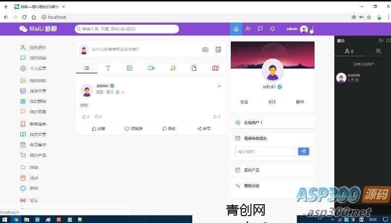Click 分享 share button on admin post

(204, 129)
